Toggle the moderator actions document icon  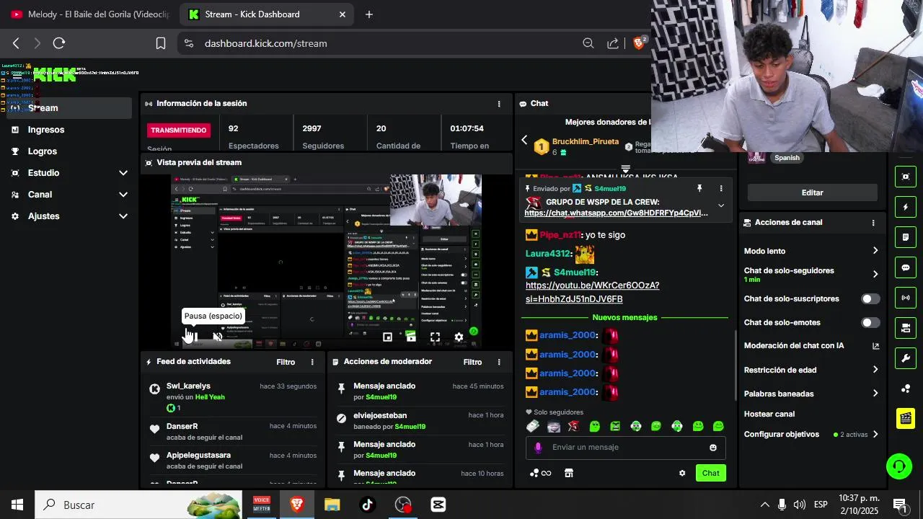(906, 237)
